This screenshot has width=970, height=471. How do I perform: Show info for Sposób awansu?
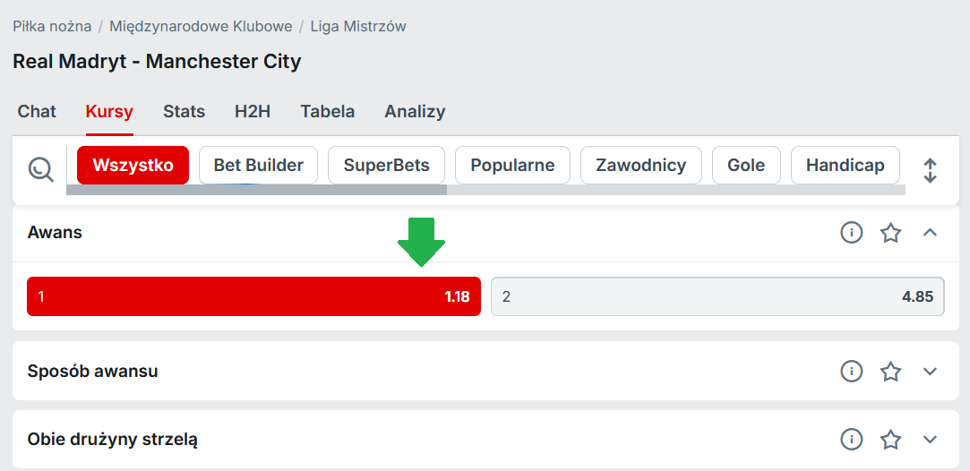[x=851, y=371]
